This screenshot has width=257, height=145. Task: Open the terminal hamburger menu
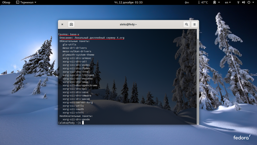click(x=194, y=24)
